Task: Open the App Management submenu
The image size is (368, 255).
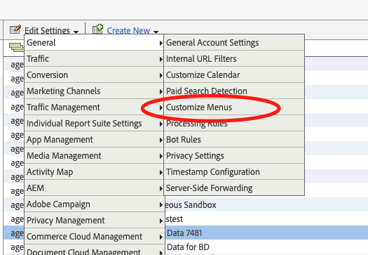Action: pos(94,140)
